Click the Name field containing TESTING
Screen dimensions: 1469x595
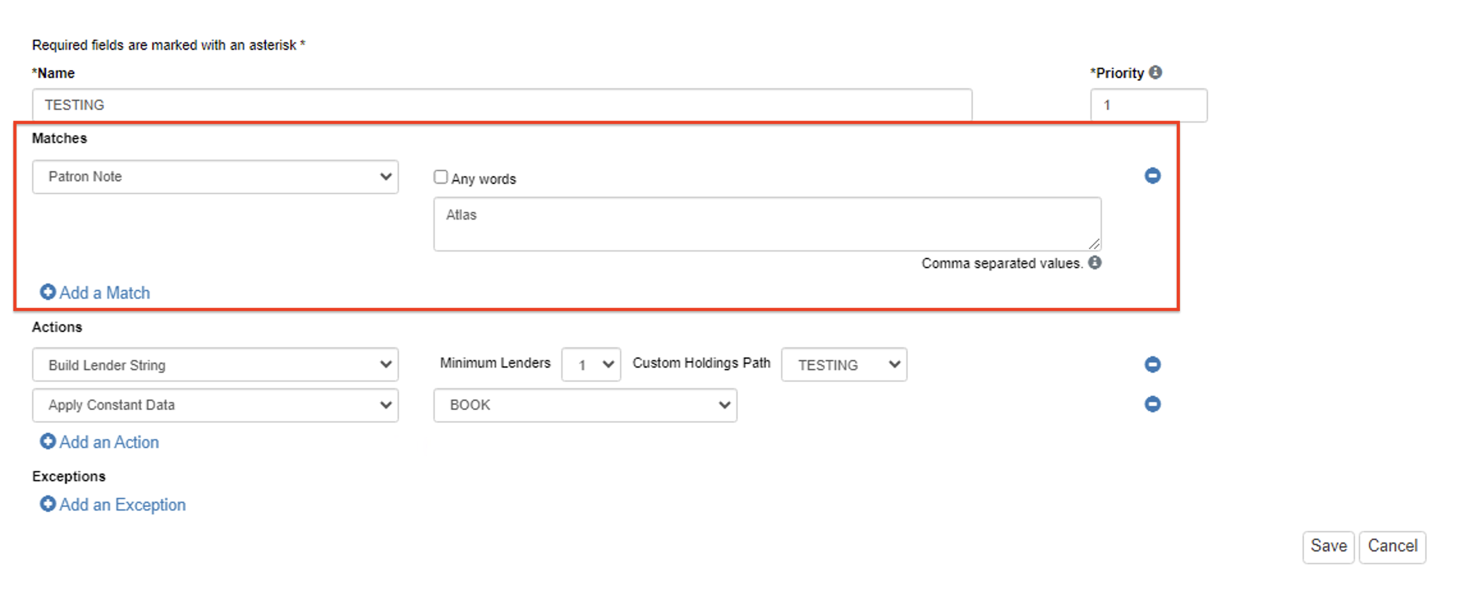tap(501, 105)
